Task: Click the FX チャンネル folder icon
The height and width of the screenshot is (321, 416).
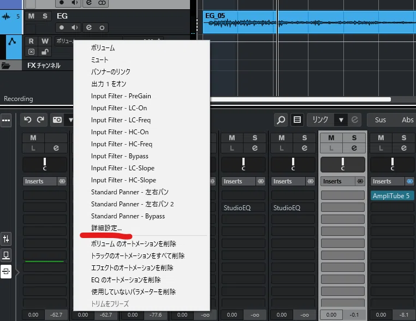Action: (5, 66)
